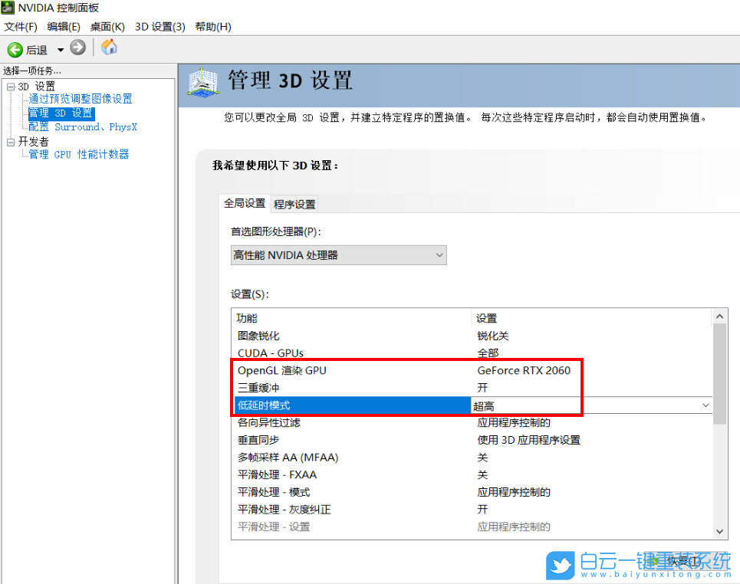Open the 低延时模式 setting dropdown
Image resolution: width=740 pixels, height=584 pixels.
click(706, 405)
